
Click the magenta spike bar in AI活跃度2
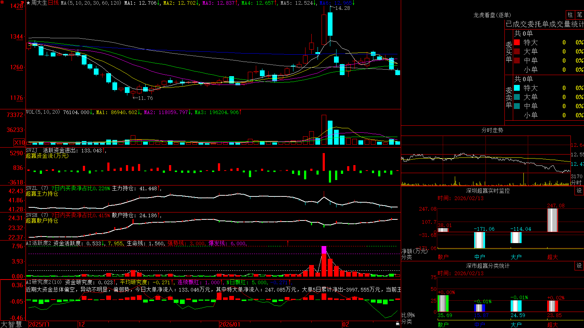324,250
